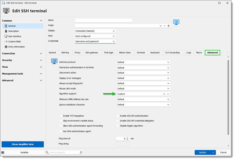
Task: Select User interface in the sidebar
Action: click(15, 36)
